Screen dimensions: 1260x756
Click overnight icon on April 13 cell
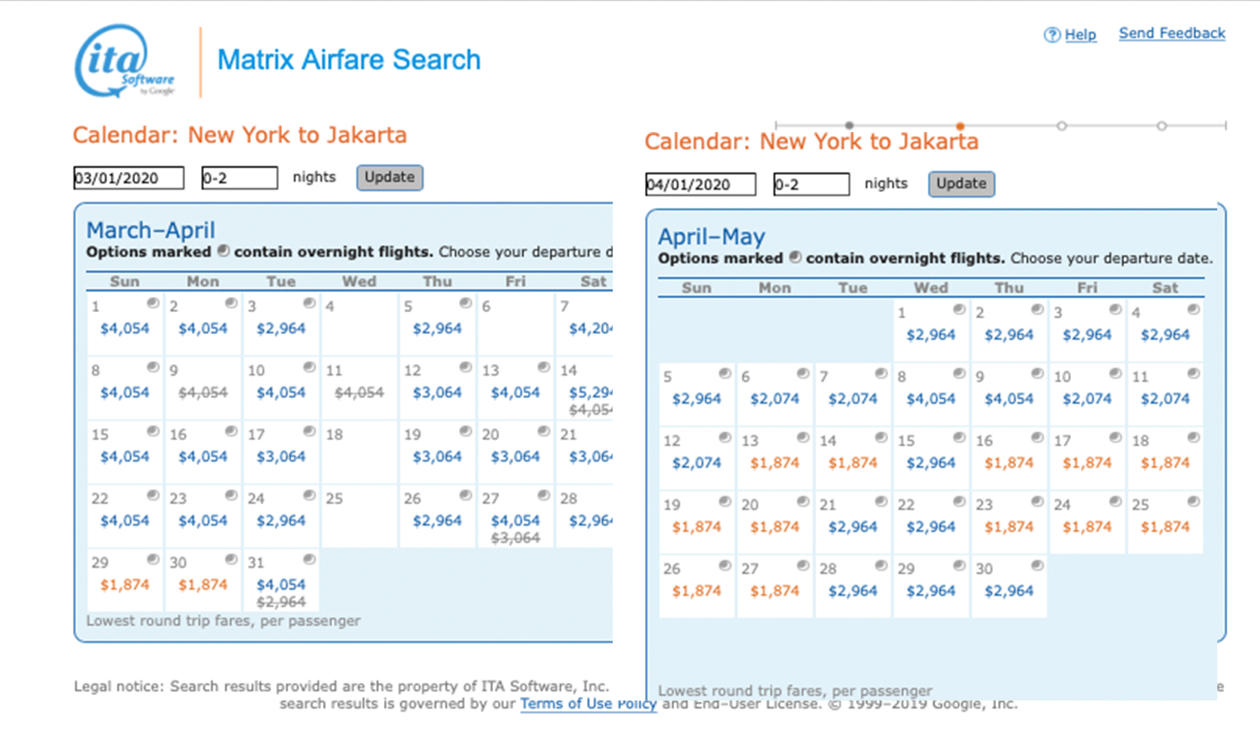[x=803, y=437]
